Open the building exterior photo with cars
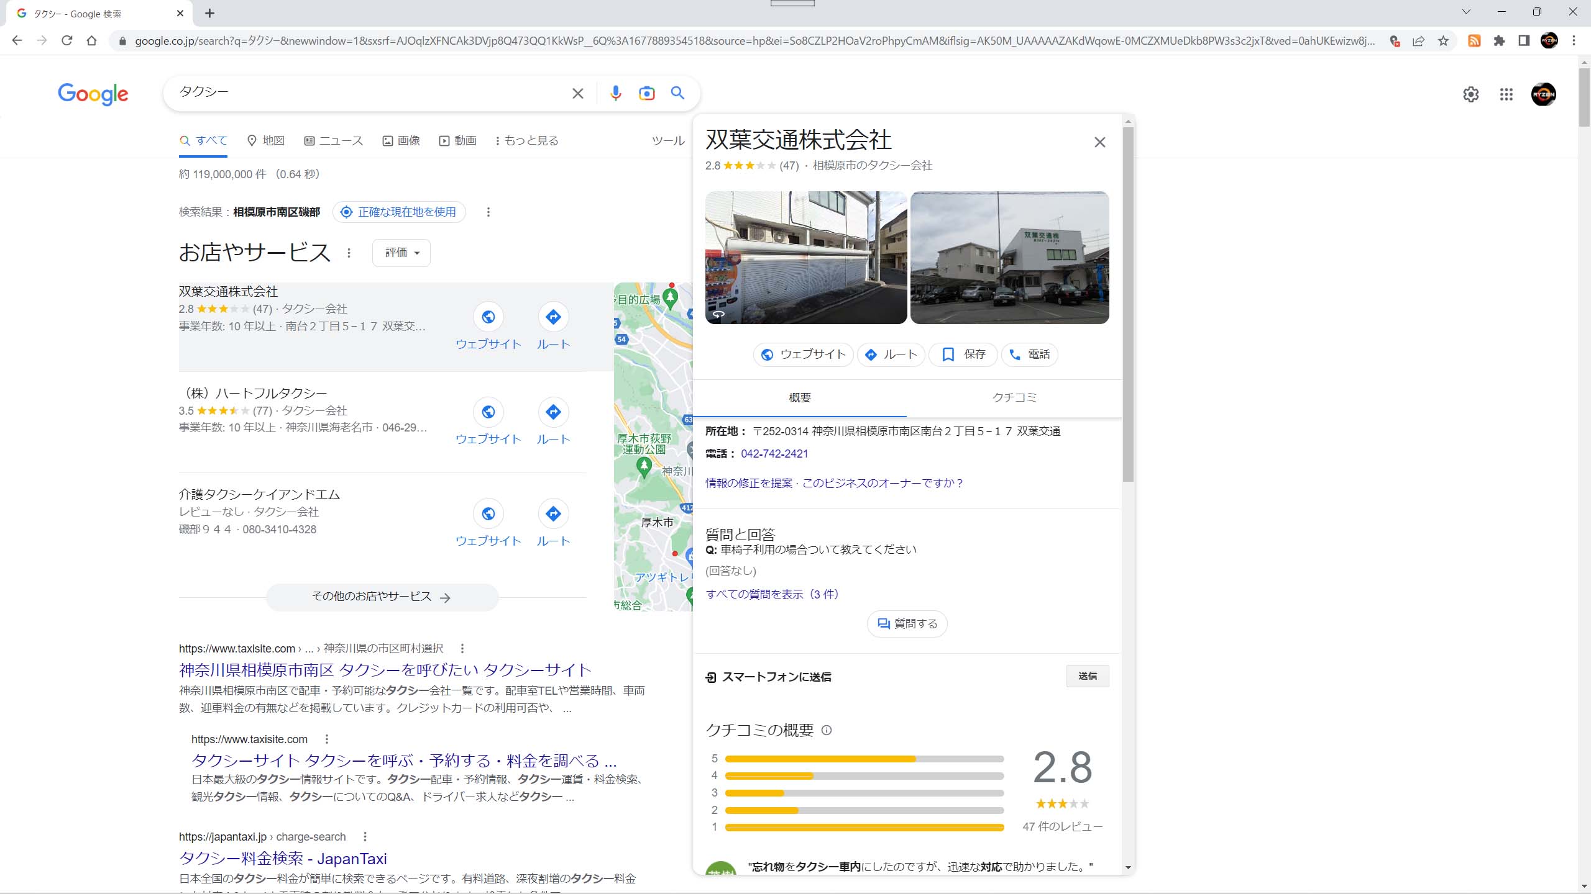Screen dimensions: 1591x894 click(x=1009, y=258)
